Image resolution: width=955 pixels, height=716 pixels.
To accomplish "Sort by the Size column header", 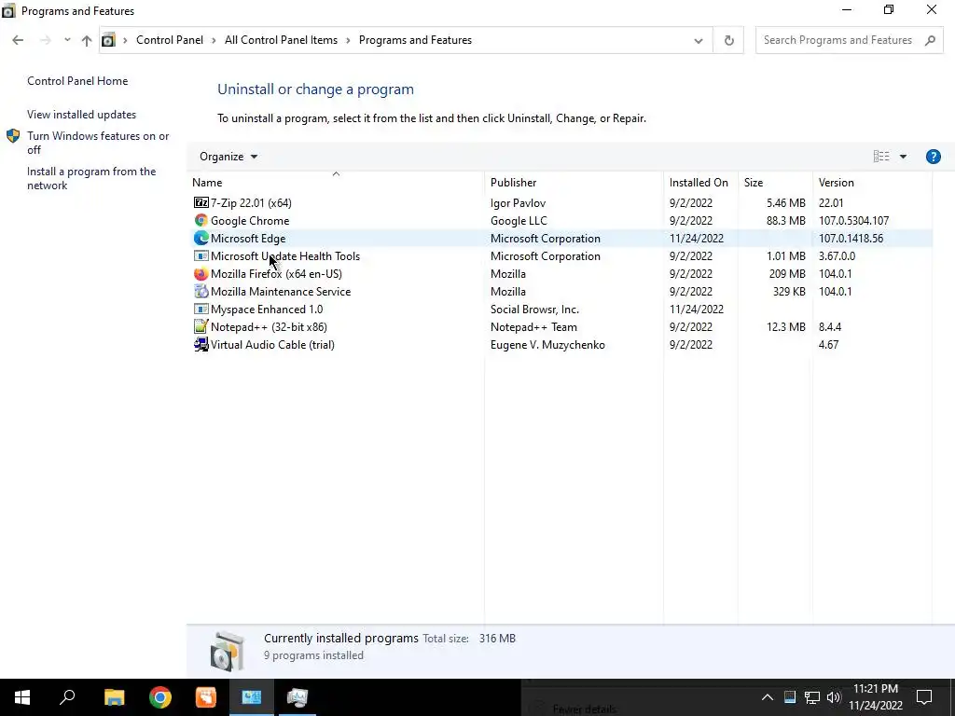I will [775, 182].
